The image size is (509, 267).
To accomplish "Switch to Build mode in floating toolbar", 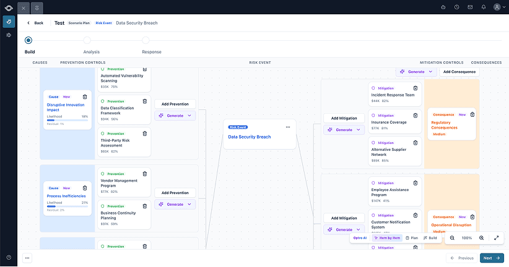I will pos(430,238).
